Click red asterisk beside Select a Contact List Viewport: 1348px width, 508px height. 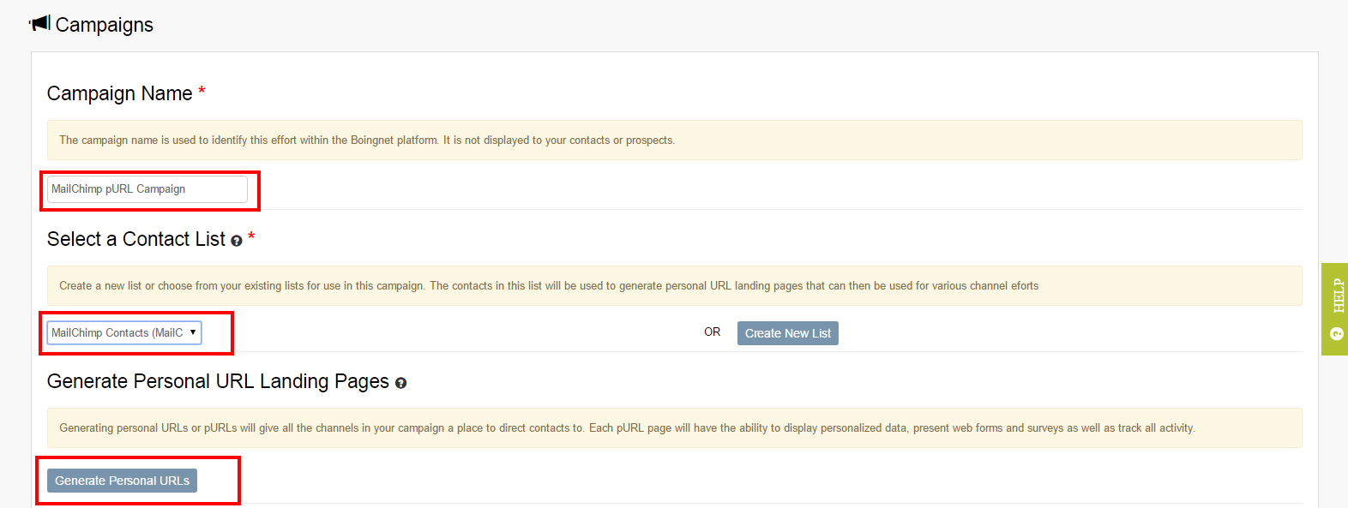pyautogui.click(x=251, y=236)
